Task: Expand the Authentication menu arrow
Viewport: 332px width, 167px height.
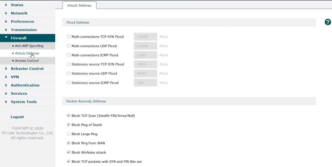Action: (x=6, y=85)
